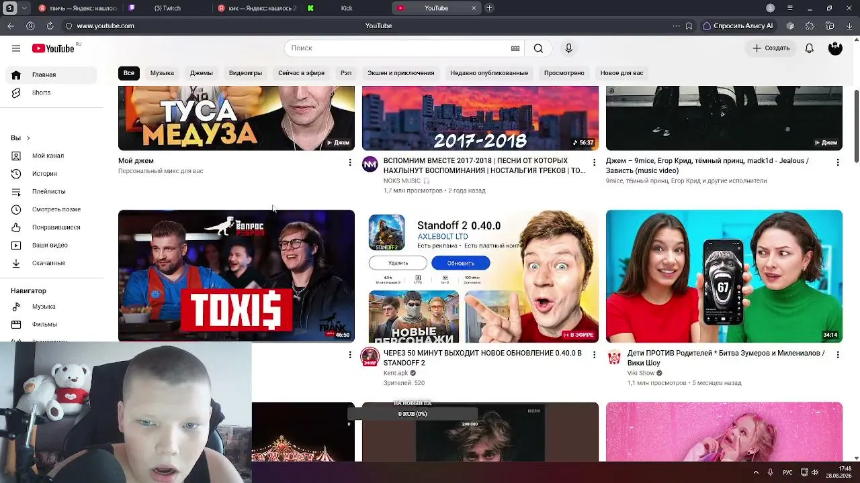This screenshot has width=860, height=483.
Task: Select the Видеоигры filter chip
Action: pyautogui.click(x=245, y=73)
